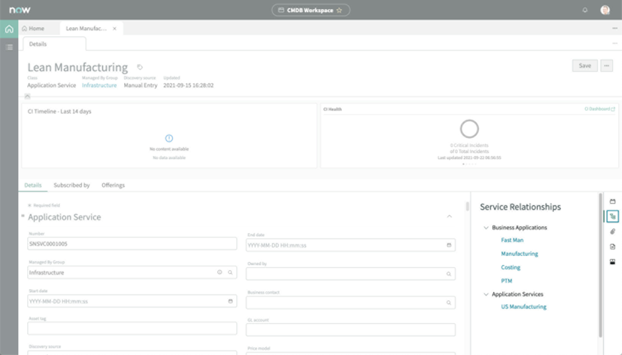Open the CI Dashboard link
This screenshot has height=355, width=622.
click(x=600, y=109)
